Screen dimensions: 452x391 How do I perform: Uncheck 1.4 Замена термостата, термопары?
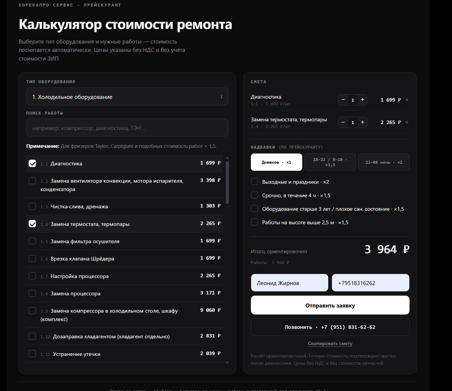click(x=32, y=224)
